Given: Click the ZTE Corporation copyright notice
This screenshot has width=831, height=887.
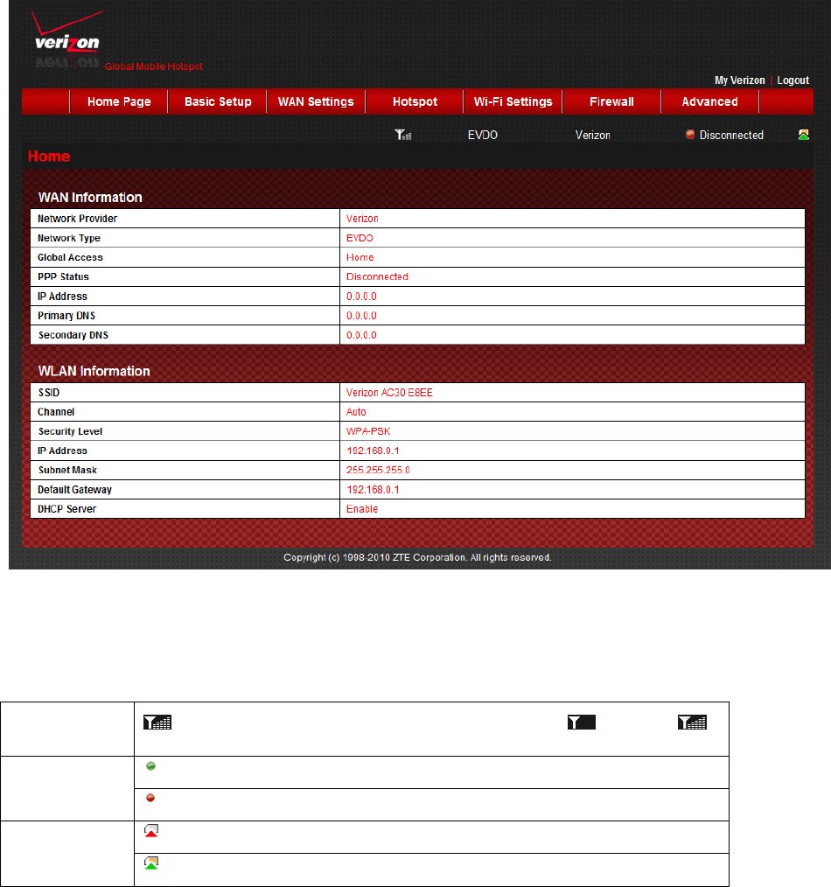Looking at the screenshot, I should click(x=417, y=558).
